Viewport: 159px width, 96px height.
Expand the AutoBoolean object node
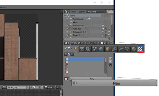pos(68,25)
